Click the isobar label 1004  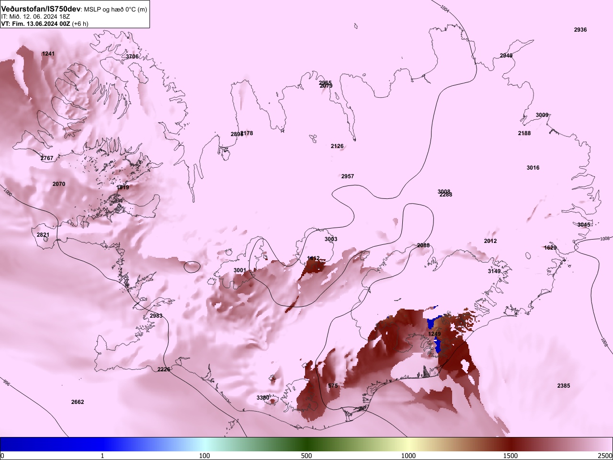click(445, 8)
